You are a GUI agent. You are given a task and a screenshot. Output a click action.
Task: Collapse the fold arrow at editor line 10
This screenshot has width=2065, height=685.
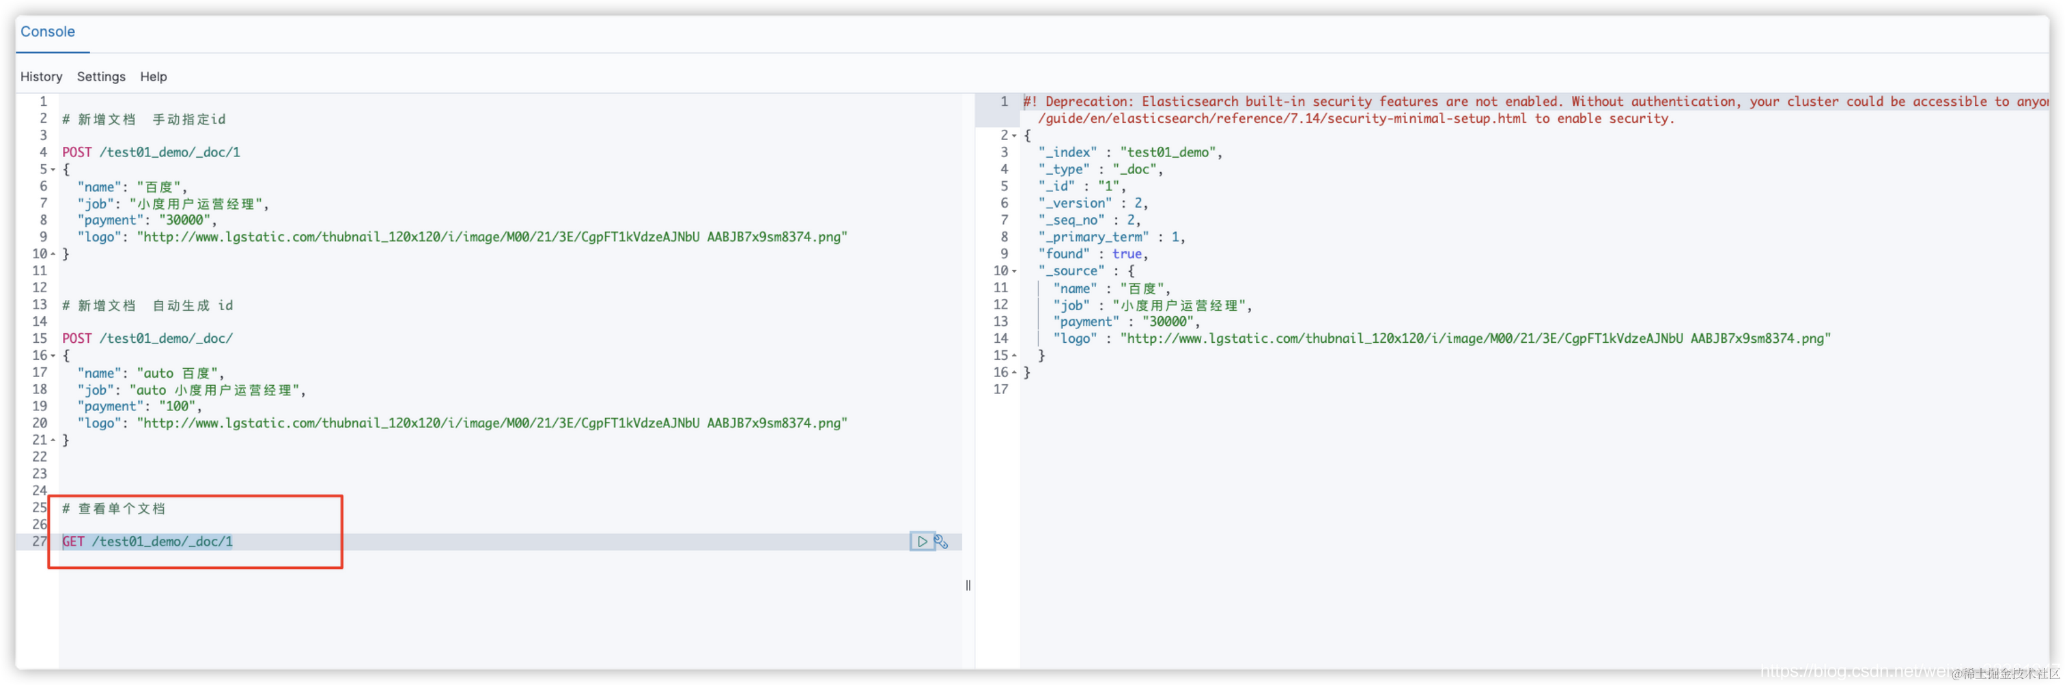point(53,253)
